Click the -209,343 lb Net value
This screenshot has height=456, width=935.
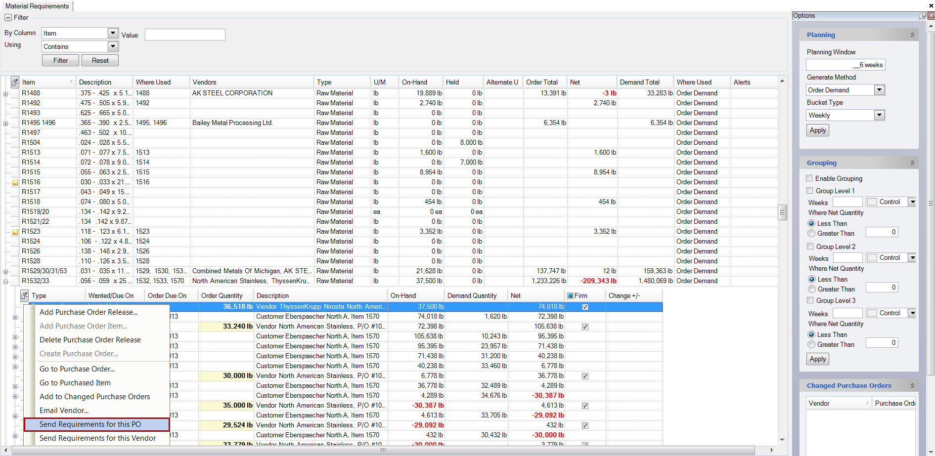598,281
